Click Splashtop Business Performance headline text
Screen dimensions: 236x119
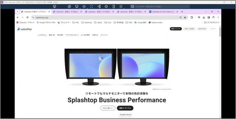coord(117,100)
